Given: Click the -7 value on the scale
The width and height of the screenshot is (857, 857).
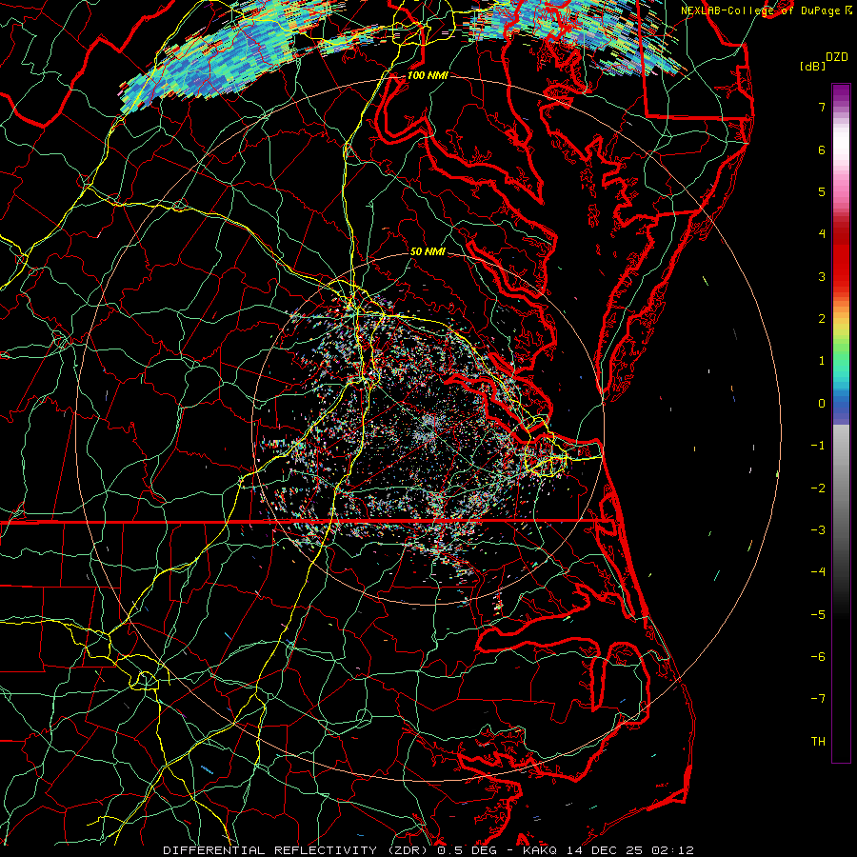Looking at the screenshot, I should (x=818, y=699).
